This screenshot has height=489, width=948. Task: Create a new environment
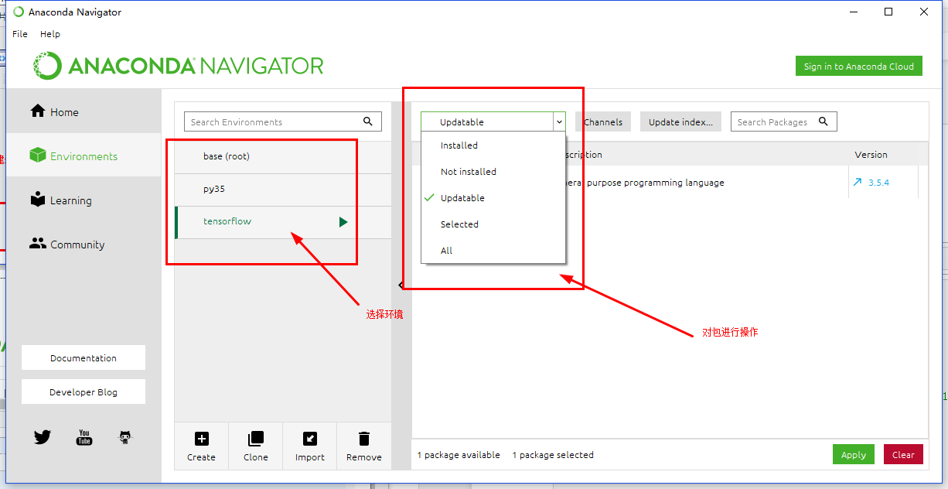201,446
